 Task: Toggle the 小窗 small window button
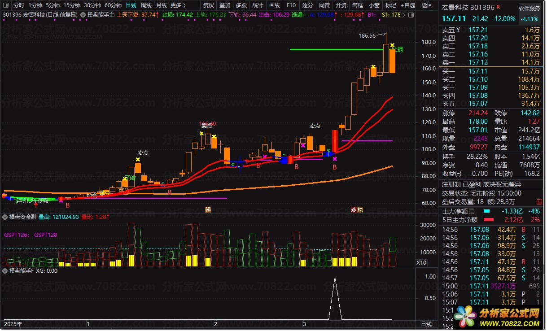point(374,5)
